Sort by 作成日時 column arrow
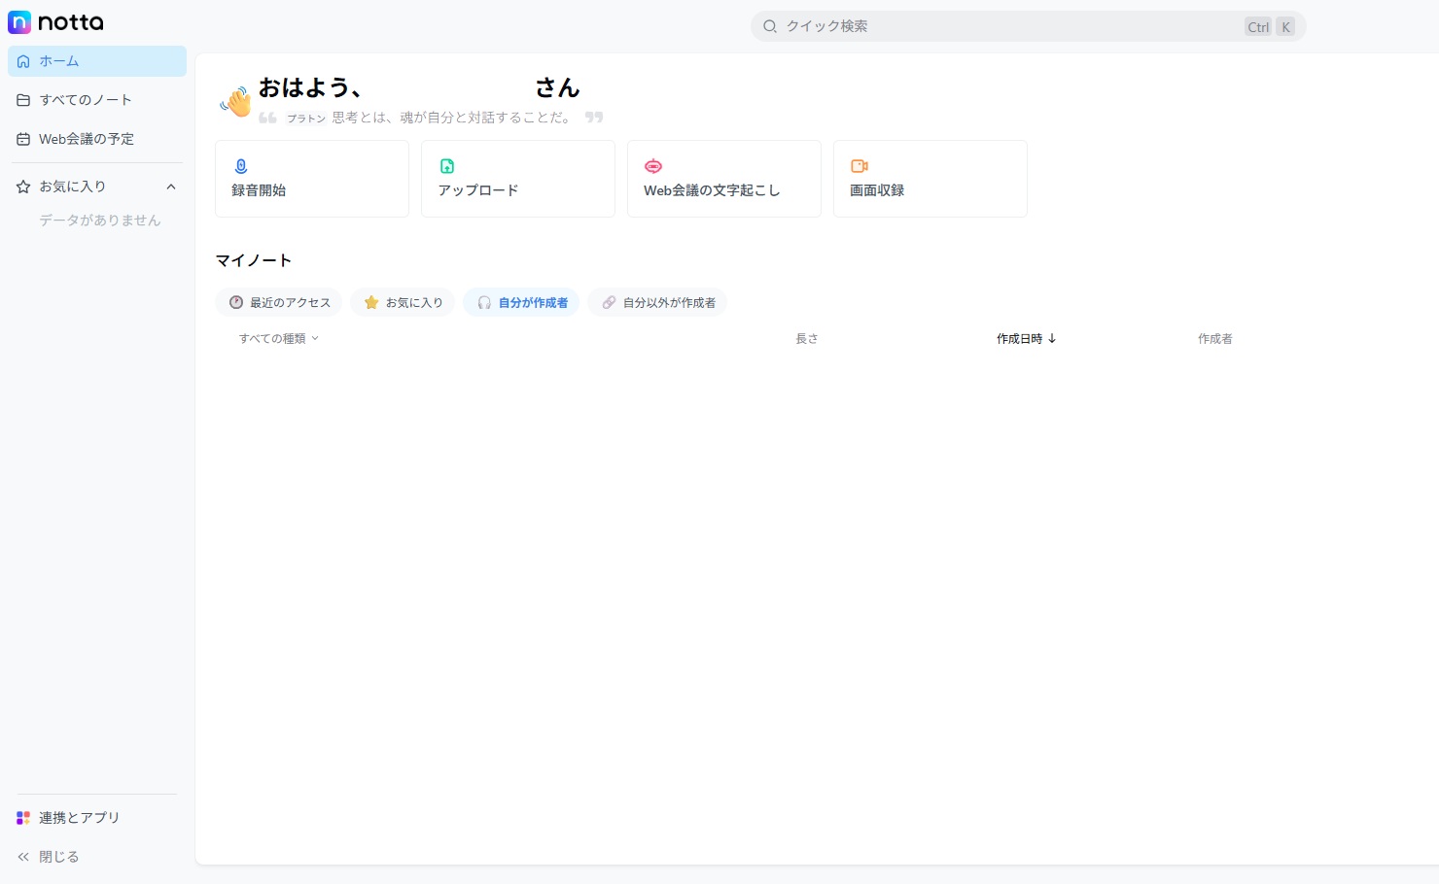Image resolution: width=1439 pixels, height=884 pixels. click(1052, 339)
